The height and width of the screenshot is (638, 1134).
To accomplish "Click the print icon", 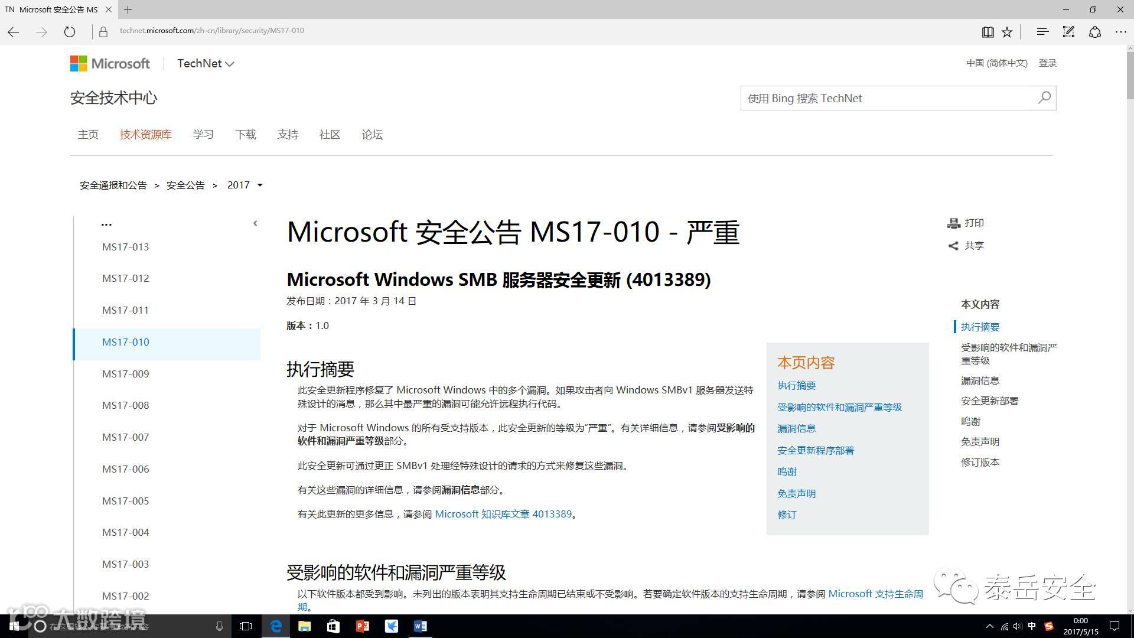I will (x=953, y=223).
